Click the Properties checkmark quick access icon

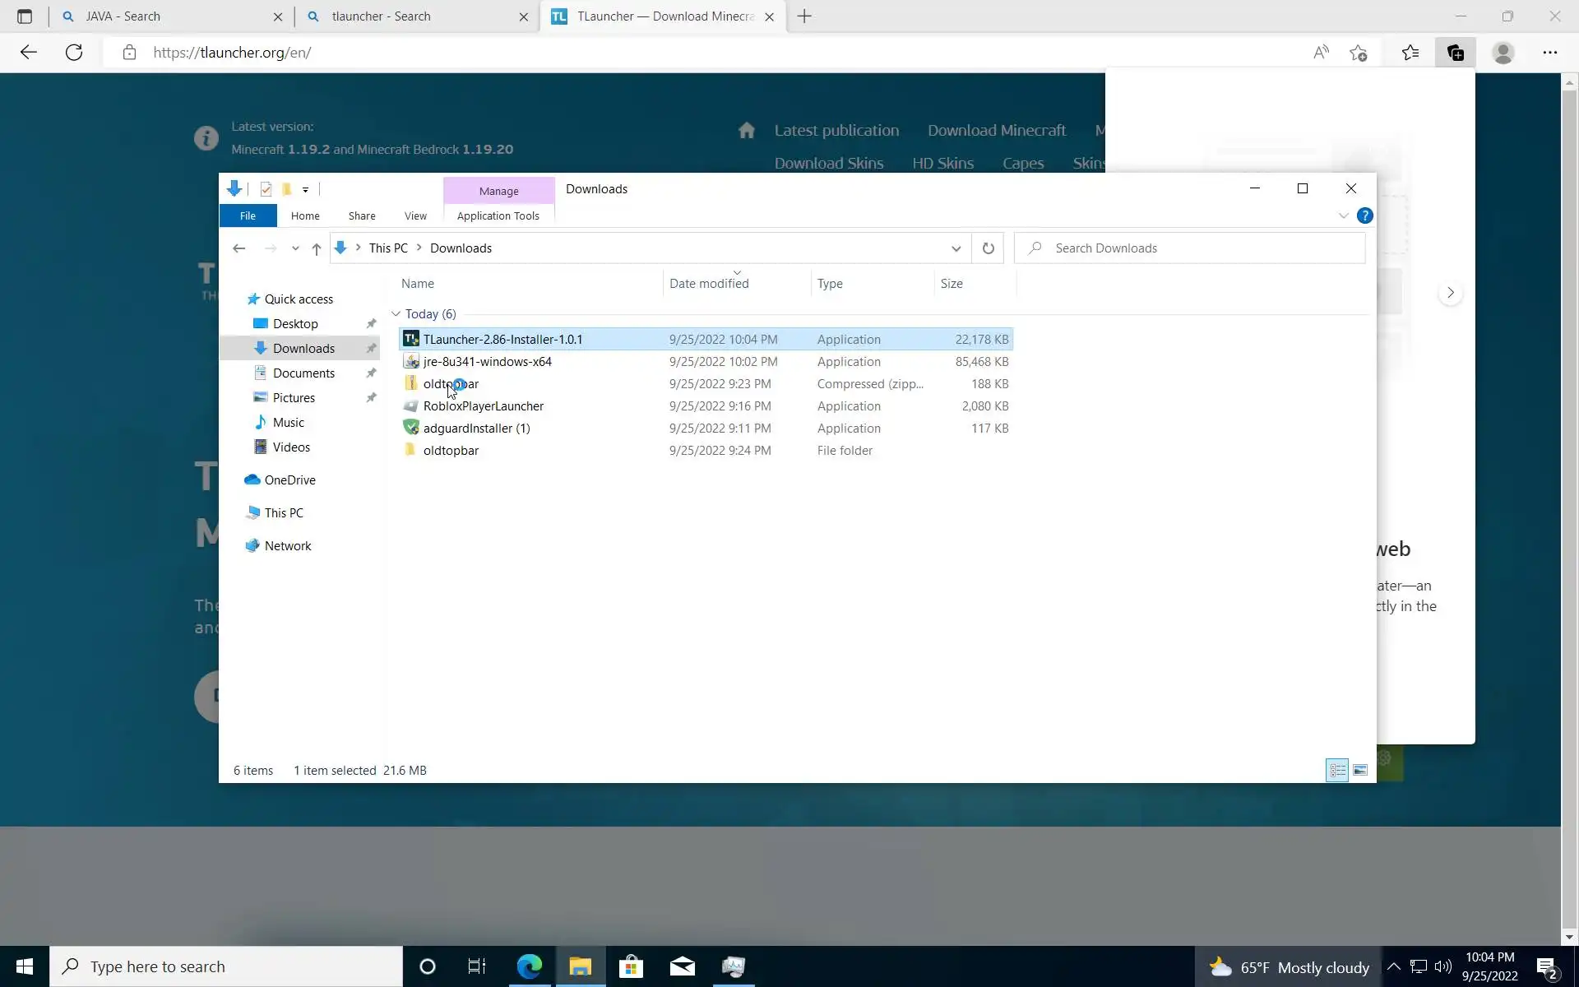tap(266, 189)
